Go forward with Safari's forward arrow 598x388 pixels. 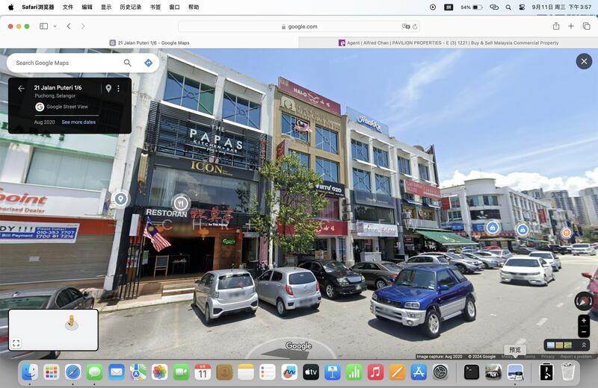click(83, 26)
